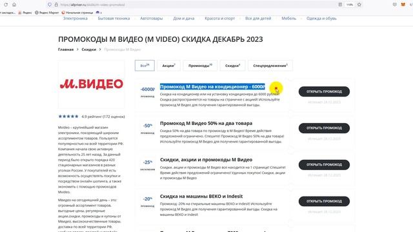413x232 pixels.
Task: Select the Все filter tab
Action: (x=145, y=66)
